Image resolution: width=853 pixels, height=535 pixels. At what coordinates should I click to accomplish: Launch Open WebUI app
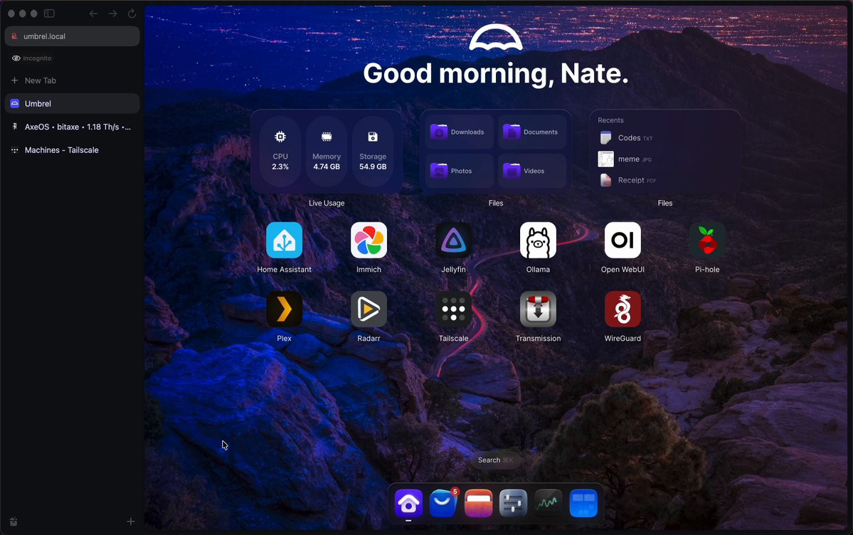point(623,240)
